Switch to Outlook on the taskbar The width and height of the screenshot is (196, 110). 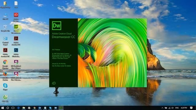pos(40,108)
